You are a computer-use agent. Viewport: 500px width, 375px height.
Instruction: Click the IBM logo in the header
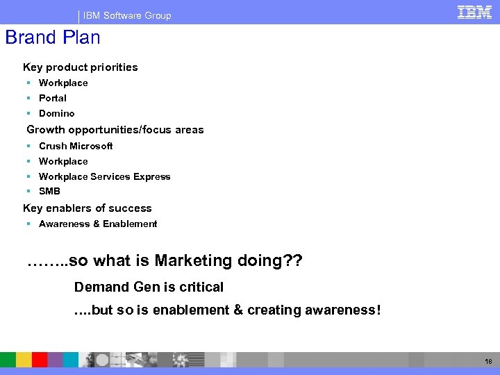474,12
